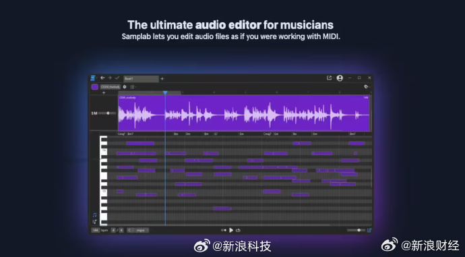Image resolution: width=465 pixels, height=257 pixels.
Task: Add a new project tab
Action: tap(162, 79)
